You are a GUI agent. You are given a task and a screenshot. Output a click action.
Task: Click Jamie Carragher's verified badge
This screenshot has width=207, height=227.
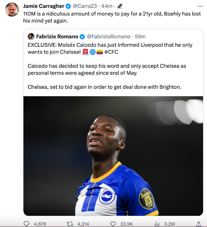(x=68, y=6)
